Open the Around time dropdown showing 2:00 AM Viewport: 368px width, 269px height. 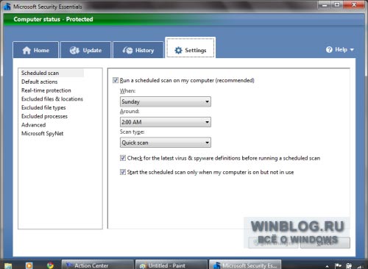tap(166, 122)
